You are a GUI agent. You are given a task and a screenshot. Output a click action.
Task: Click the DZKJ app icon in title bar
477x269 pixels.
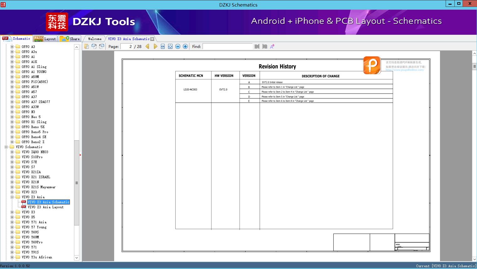tap(3, 4)
